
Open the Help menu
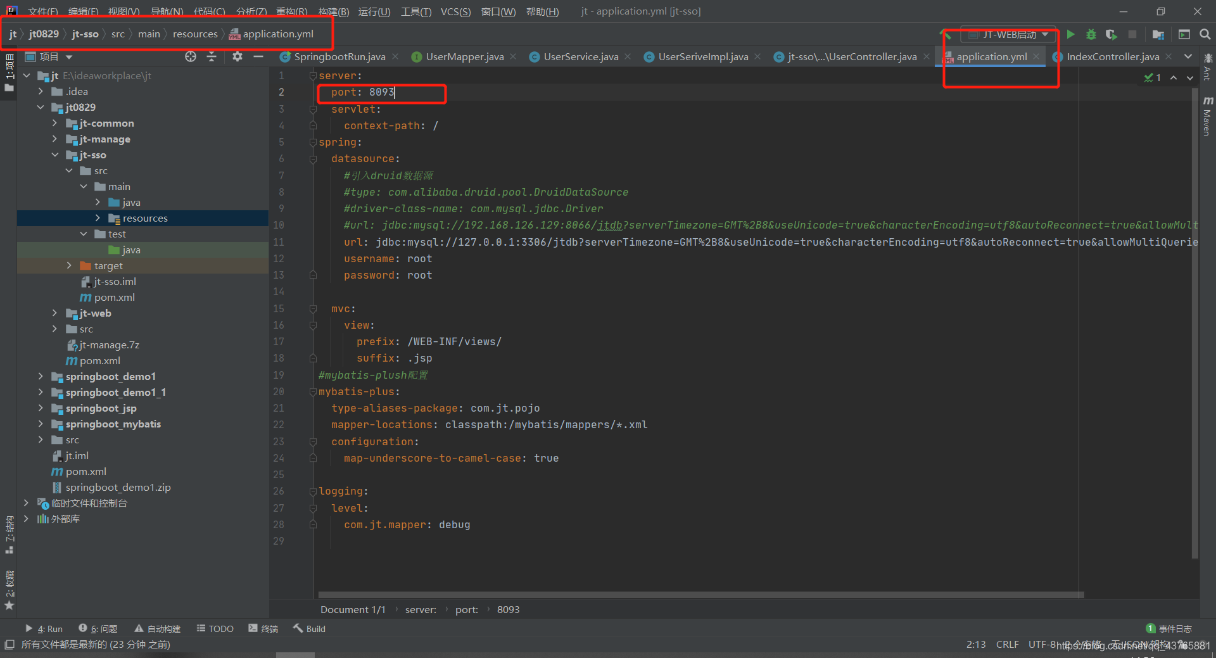click(x=542, y=11)
